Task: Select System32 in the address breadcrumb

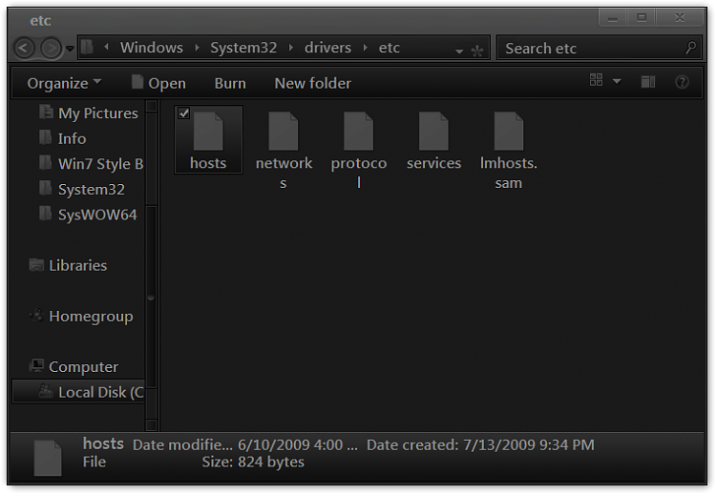Action: [243, 48]
